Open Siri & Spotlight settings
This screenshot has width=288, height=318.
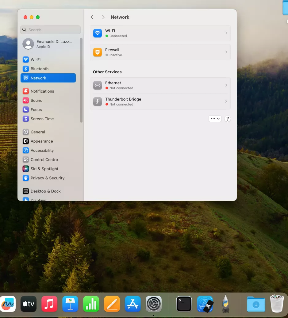pos(44,169)
